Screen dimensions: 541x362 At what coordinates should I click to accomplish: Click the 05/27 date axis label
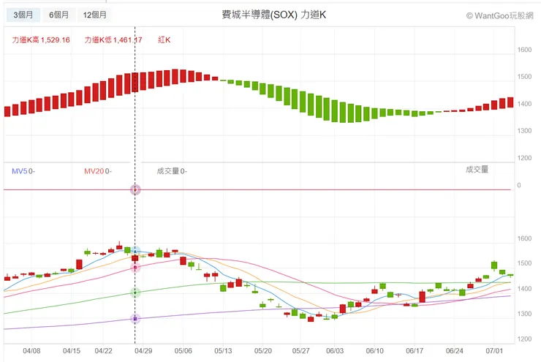(301, 351)
